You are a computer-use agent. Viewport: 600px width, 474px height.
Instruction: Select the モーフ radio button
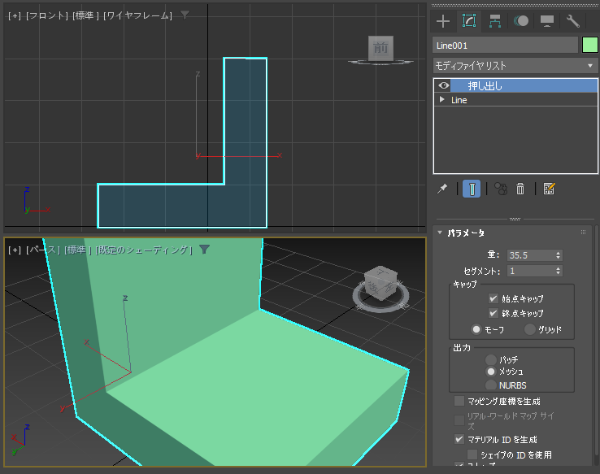click(x=476, y=329)
